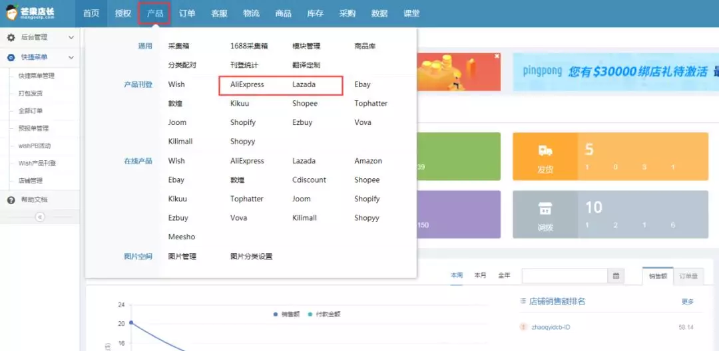Image resolution: width=719 pixels, height=351 pixels.
Task: Collapse the 快捷菜单 section chevron
Action: point(71,58)
